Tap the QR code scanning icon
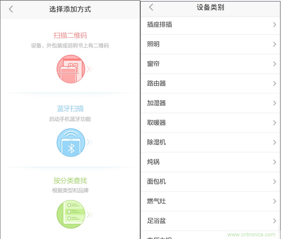 [x=71, y=69]
